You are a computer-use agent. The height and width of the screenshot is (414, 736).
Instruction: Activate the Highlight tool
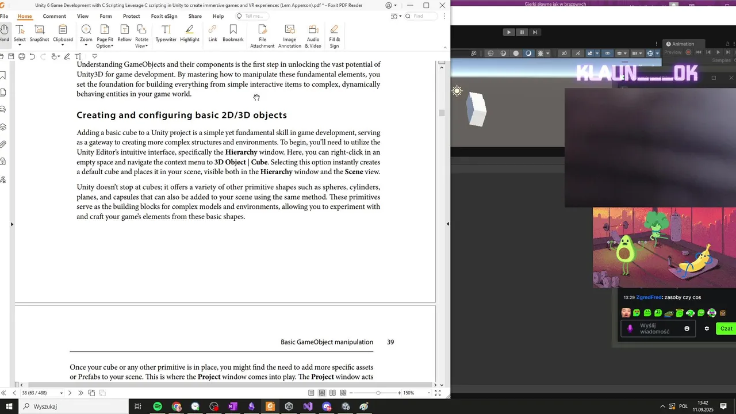point(189,33)
